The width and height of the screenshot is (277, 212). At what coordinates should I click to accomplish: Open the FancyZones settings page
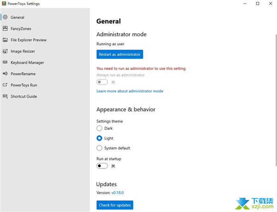tap(21, 29)
